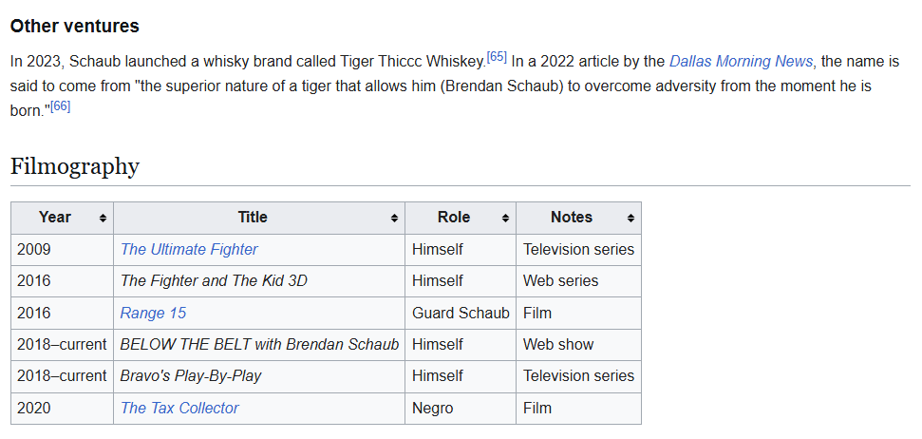922x439 pixels.
Task: Sort table by Role column arrows
Action: [x=505, y=219]
